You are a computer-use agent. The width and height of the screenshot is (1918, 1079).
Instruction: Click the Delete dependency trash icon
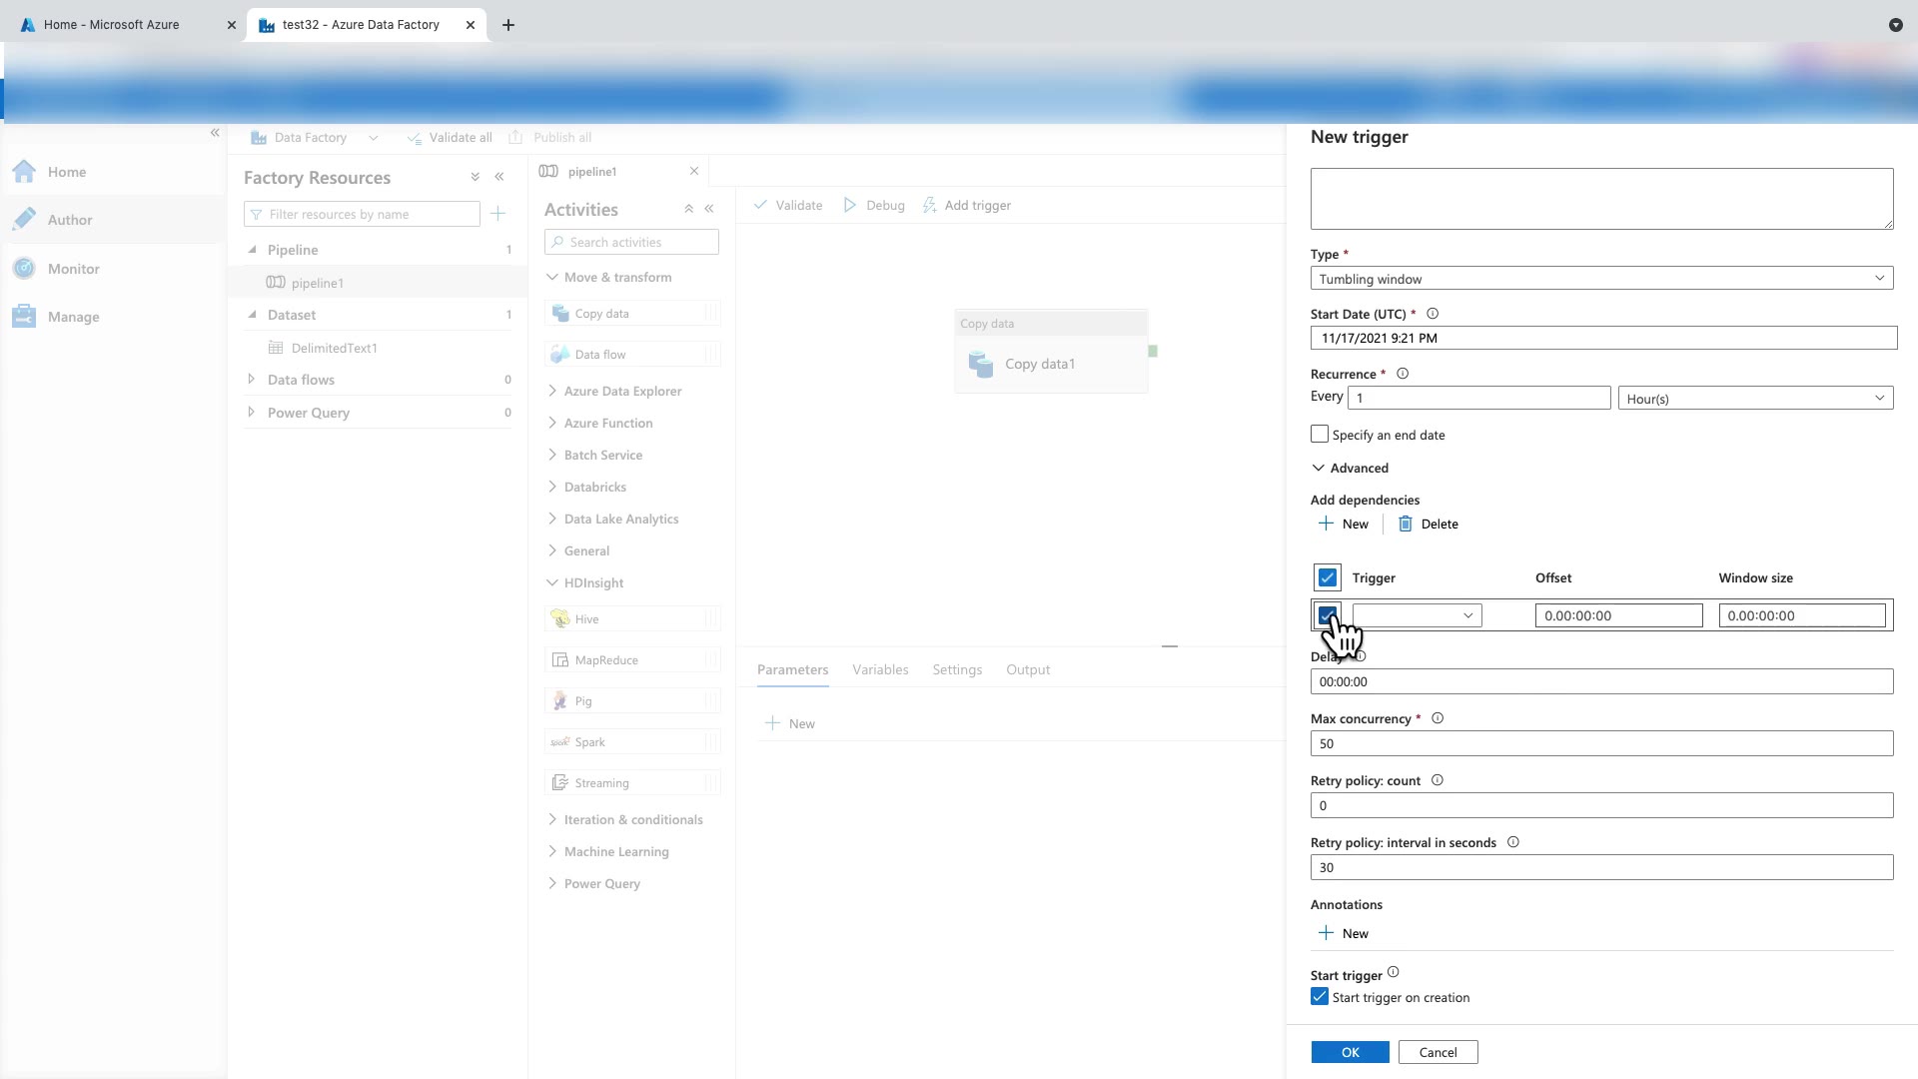pyautogui.click(x=1405, y=524)
